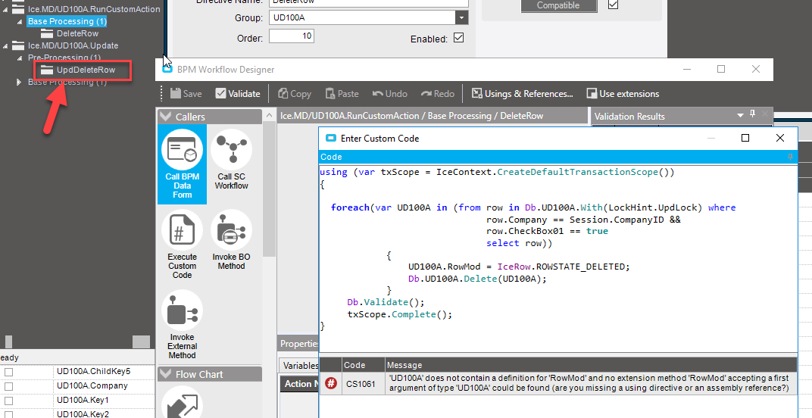
Task: Click the UD100A.ChildKey5 field name
Action: 94,371
